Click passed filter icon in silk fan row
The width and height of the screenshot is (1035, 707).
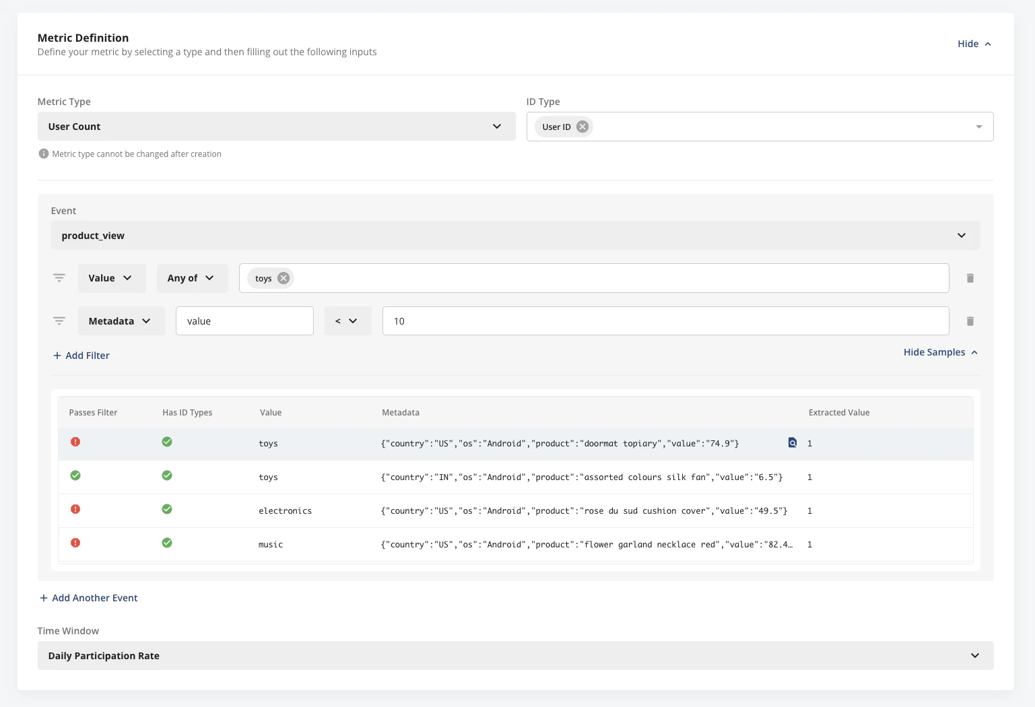pos(75,475)
